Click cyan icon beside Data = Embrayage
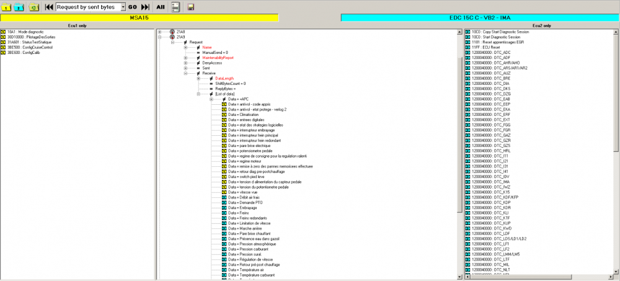This screenshot has height=281, width=620. [x=224, y=207]
